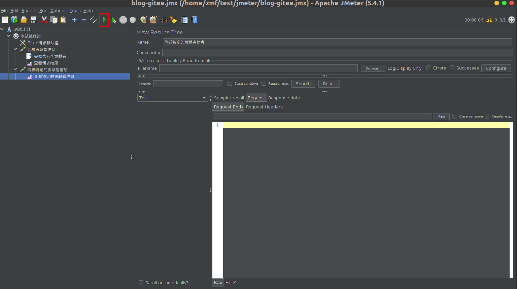Image resolution: width=517 pixels, height=289 pixels.
Task: Select 查看请求结果 listener node
Action: pyautogui.click(x=46, y=63)
